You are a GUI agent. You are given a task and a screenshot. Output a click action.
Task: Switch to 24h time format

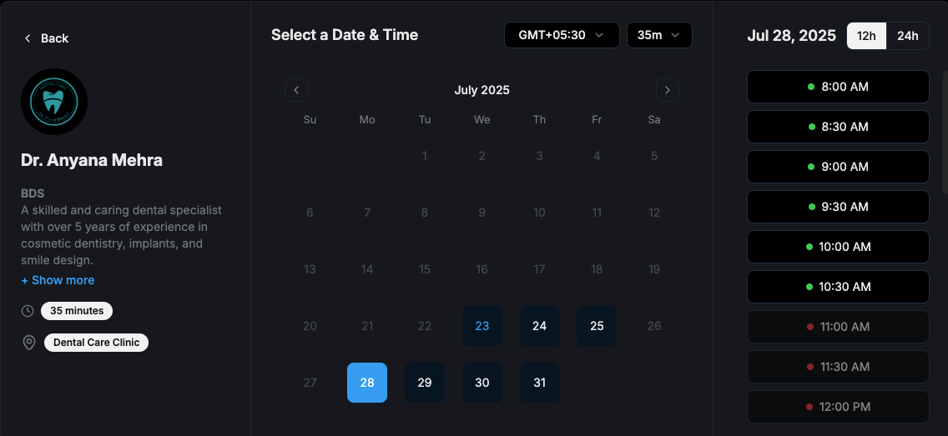point(907,36)
